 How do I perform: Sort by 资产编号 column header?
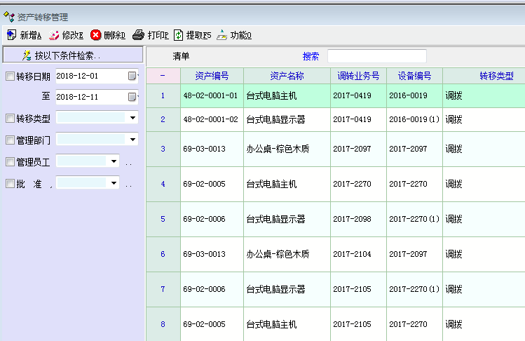tap(212, 76)
